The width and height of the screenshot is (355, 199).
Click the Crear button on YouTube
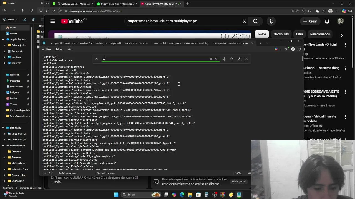pos(310,21)
